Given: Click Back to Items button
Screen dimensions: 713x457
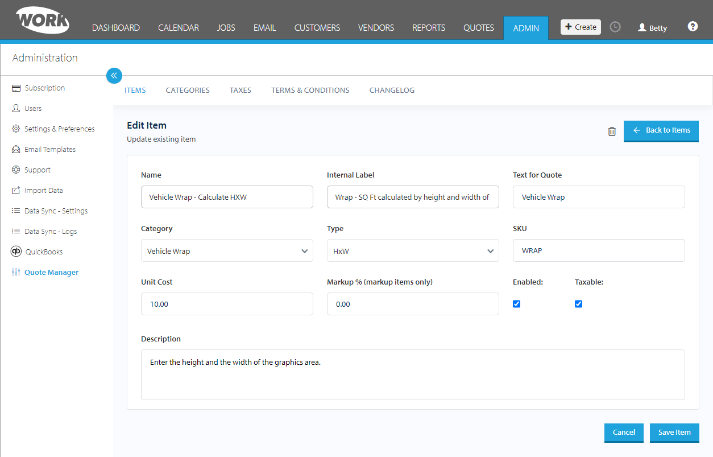Looking at the screenshot, I should point(661,130).
